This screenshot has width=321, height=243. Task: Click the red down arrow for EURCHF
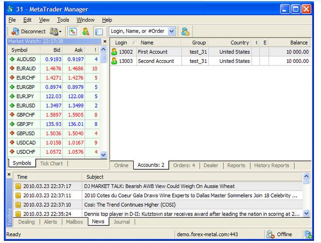coord(12,77)
